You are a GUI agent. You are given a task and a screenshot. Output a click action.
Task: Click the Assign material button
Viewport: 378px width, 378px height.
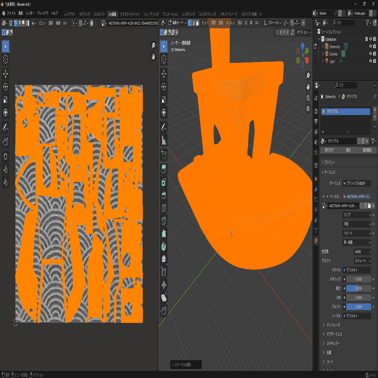tap(329, 150)
